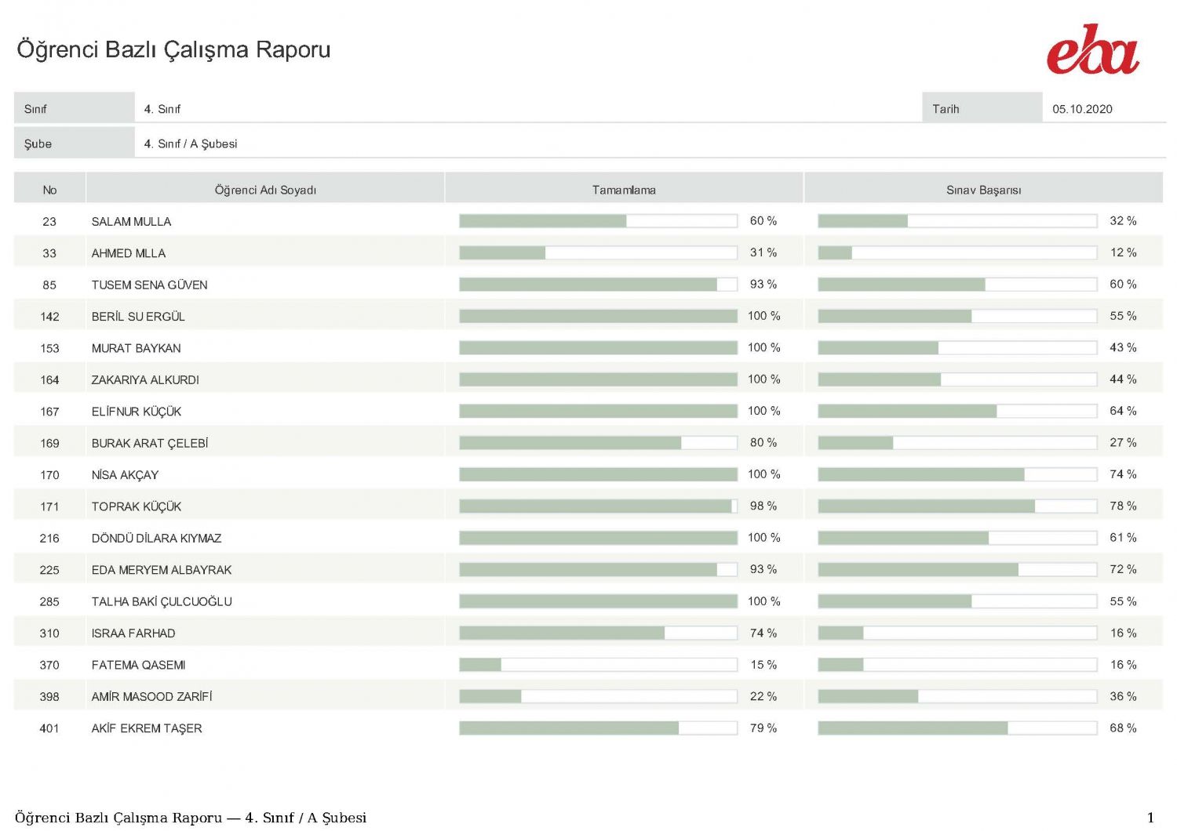Click AKİF EKREM TAŞER's 68 % exam bar

(957, 728)
